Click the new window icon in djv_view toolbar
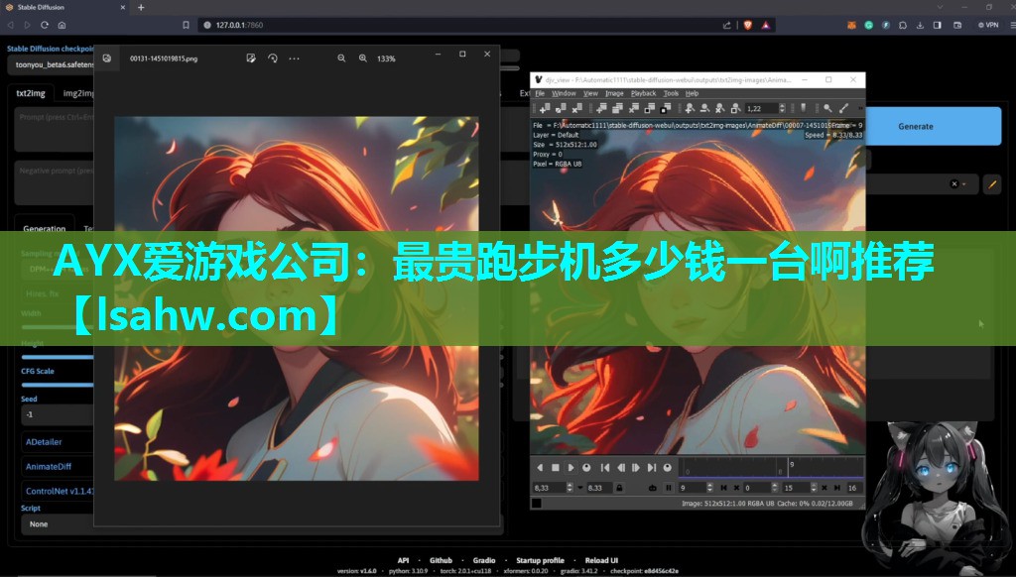 (545, 108)
